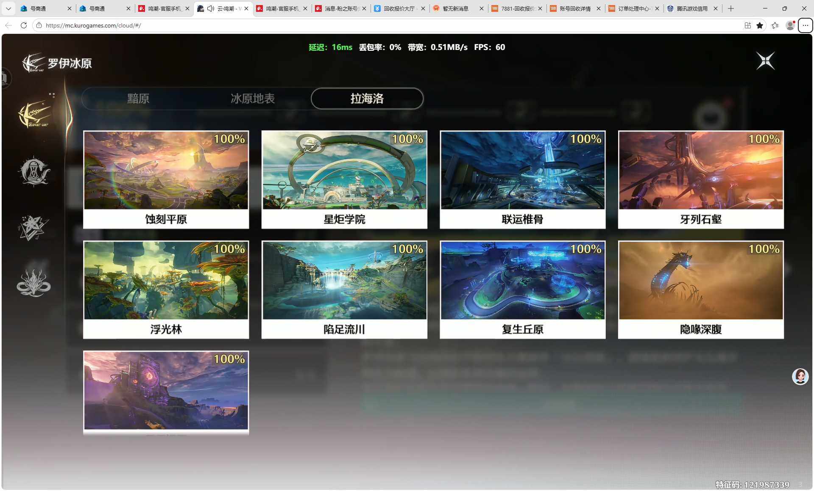Close the exploration panel with the X icon
This screenshot has height=491, width=814.
point(766,61)
